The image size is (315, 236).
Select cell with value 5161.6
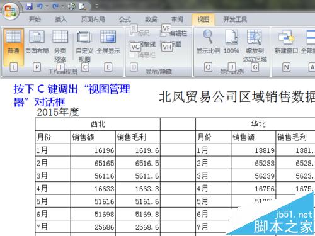coord(138,201)
